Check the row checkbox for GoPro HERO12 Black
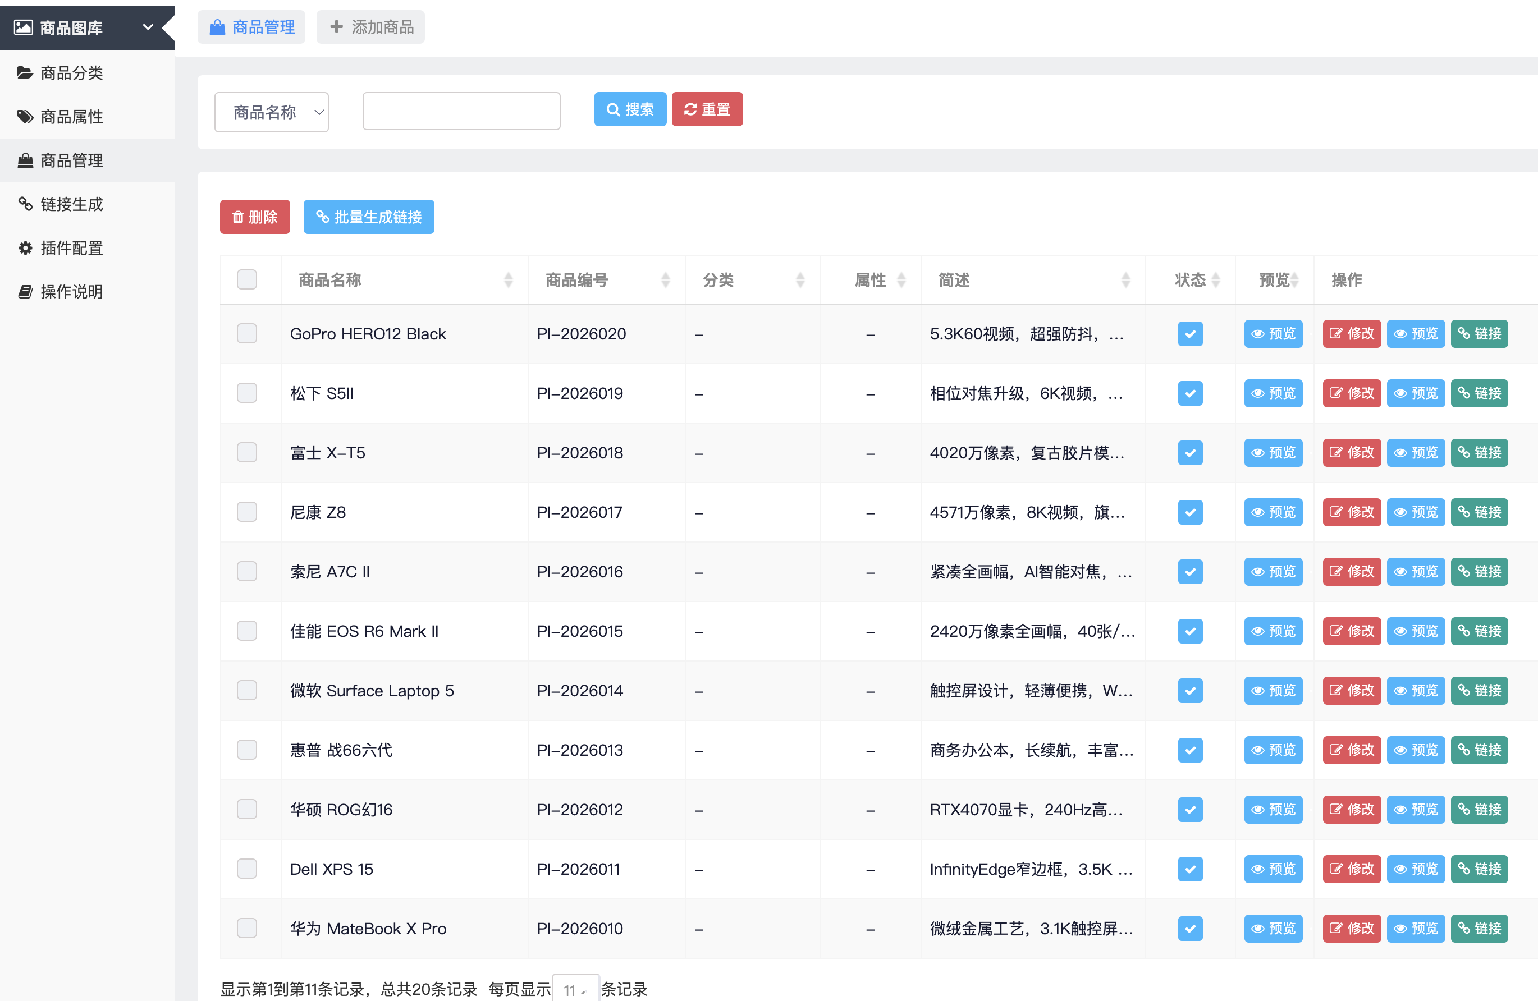The width and height of the screenshot is (1538, 1001). [x=247, y=333]
